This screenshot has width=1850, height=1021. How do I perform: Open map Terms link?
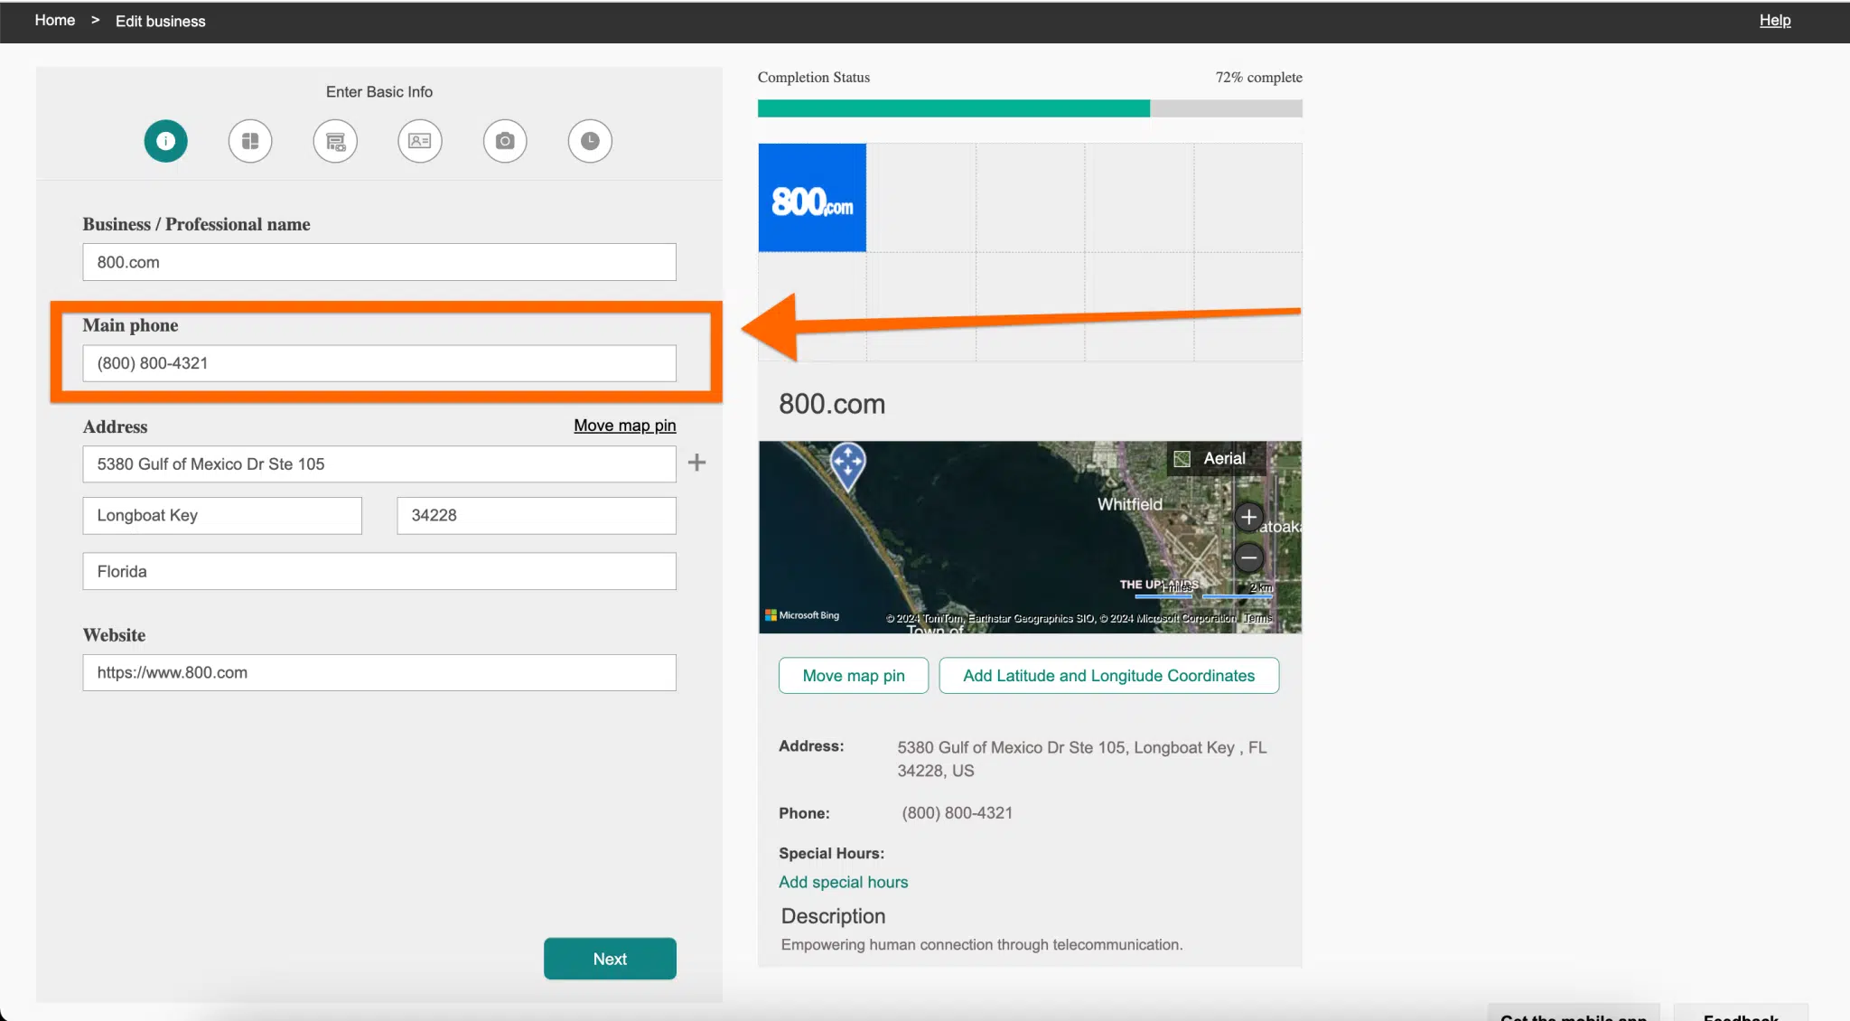1257,619
